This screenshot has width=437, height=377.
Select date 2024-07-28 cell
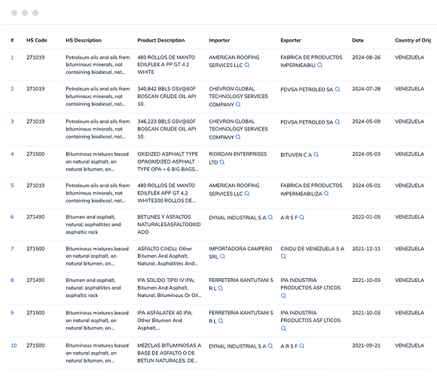click(366, 89)
